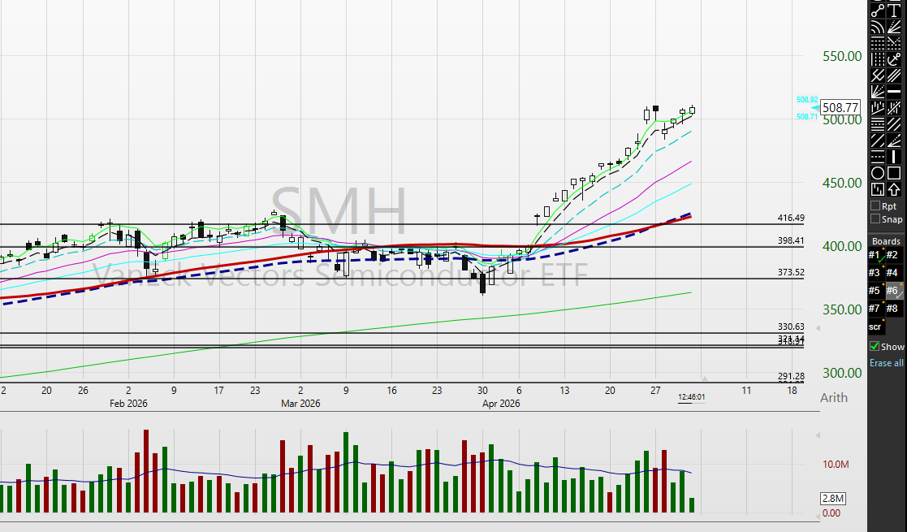Click the current price box 508.77
Screen dimensions: 907x532
840,108
